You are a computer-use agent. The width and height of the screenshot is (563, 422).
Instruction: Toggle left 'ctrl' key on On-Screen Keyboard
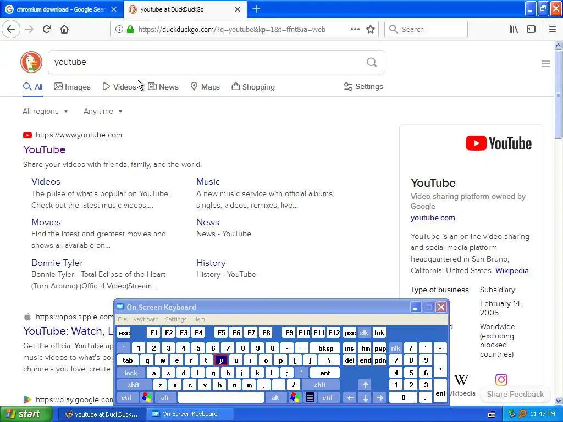point(126,398)
